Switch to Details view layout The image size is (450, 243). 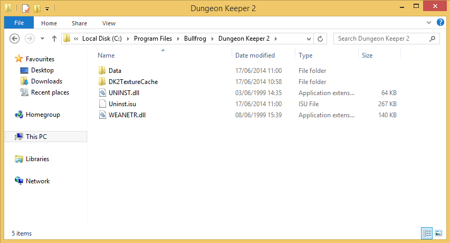click(x=427, y=233)
